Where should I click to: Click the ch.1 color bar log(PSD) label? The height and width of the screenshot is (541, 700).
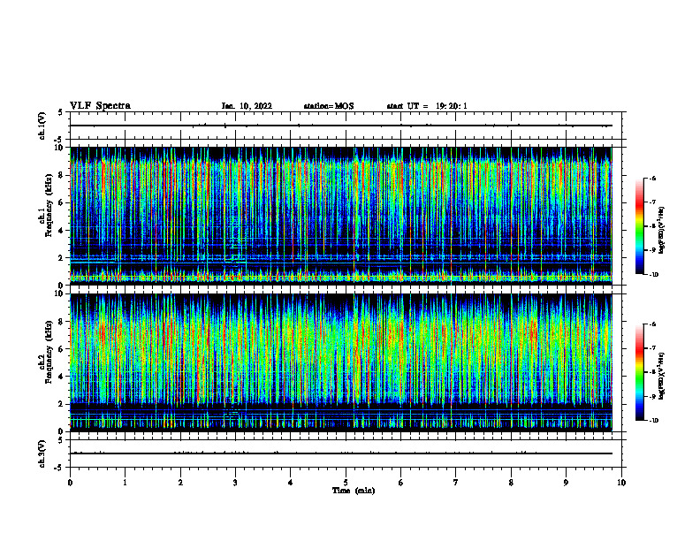[x=662, y=231]
